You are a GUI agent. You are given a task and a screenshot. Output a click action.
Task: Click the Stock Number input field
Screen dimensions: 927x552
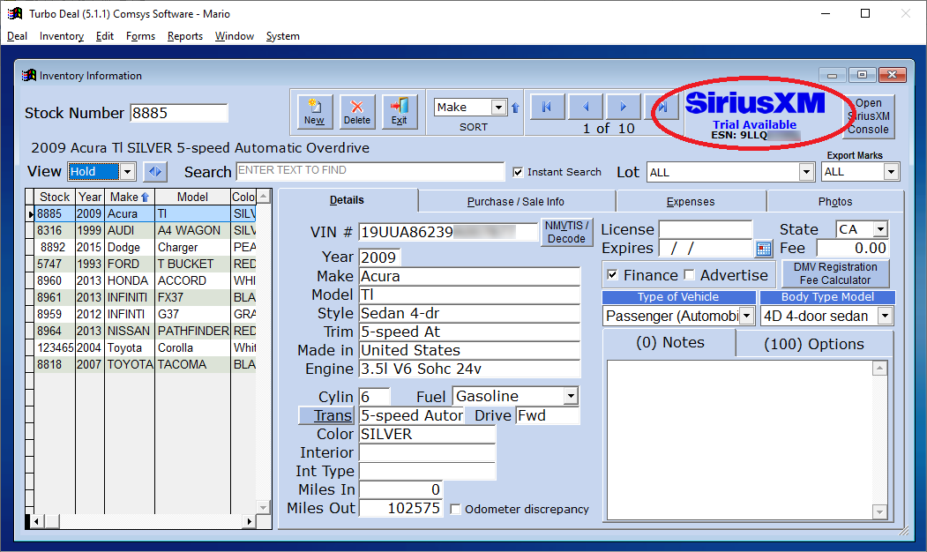(x=178, y=113)
